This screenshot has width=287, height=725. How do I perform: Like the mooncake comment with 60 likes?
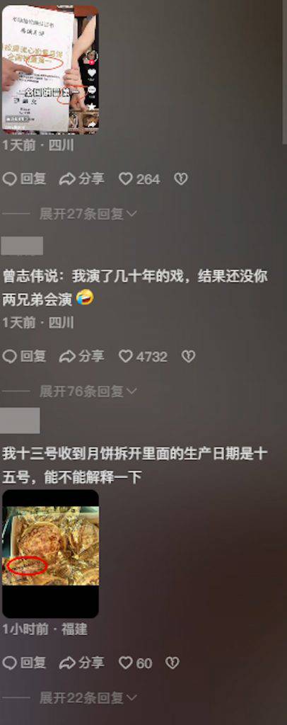[x=135, y=663]
